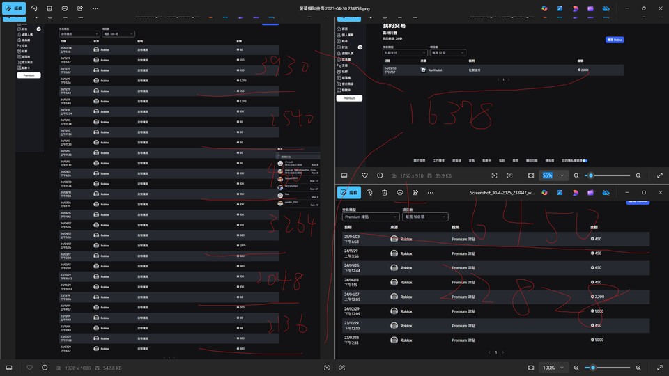669x376 pixels.
Task: Rotate image in 螢幕擷取畫面 window toolbar
Action: (x=34, y=8)
